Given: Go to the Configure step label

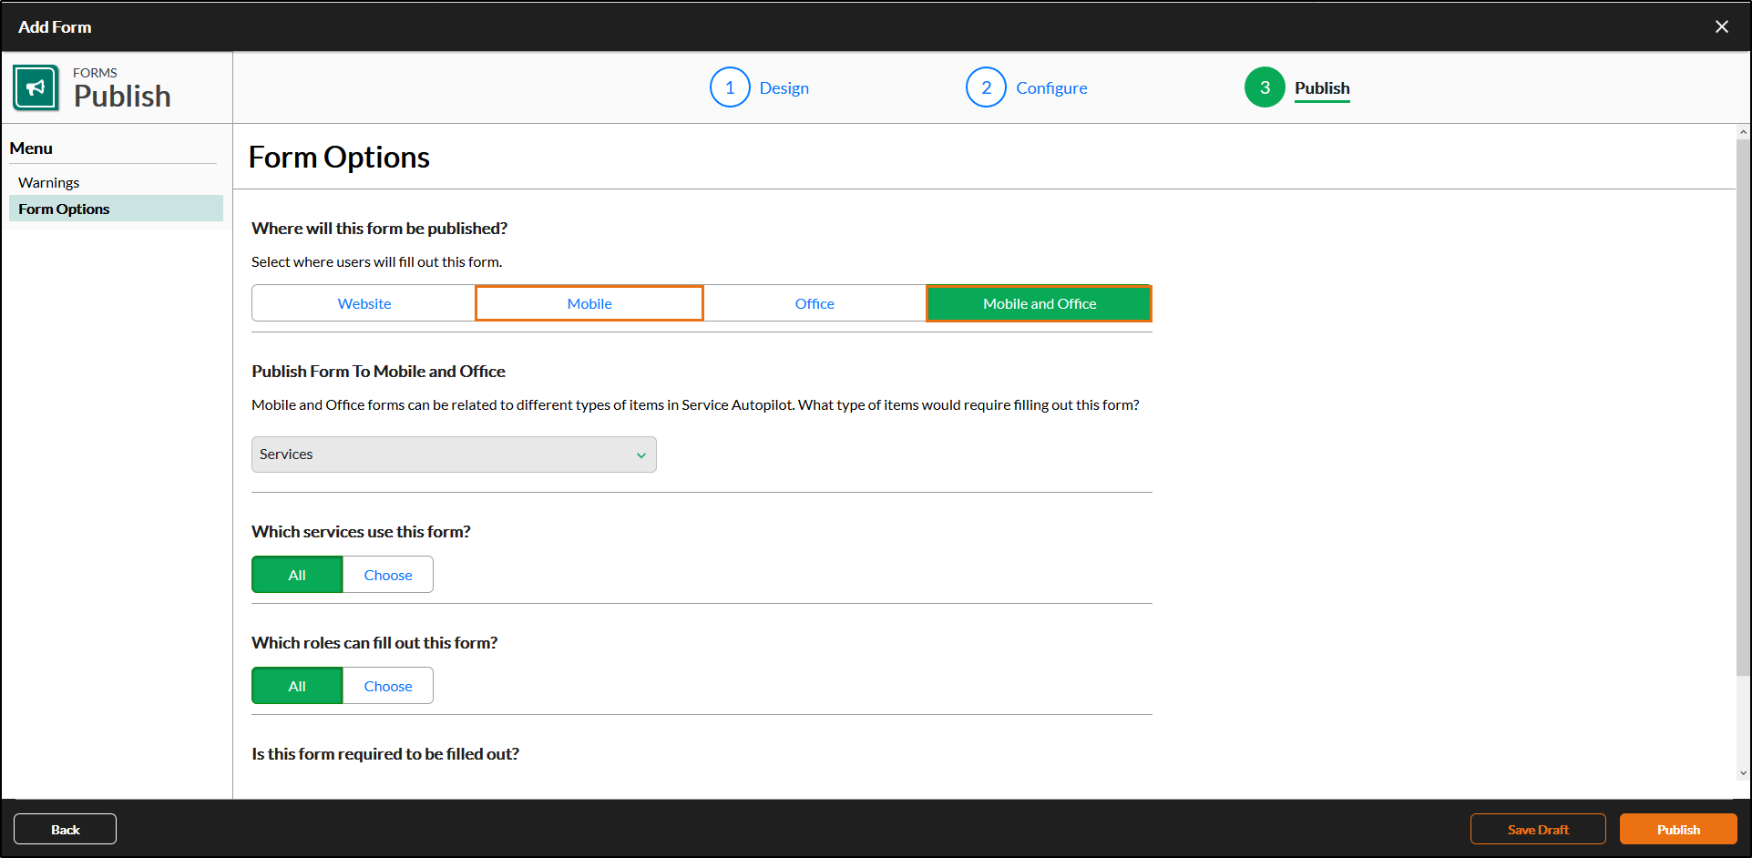Looking at the screenshot, I should pos(1051,88).
